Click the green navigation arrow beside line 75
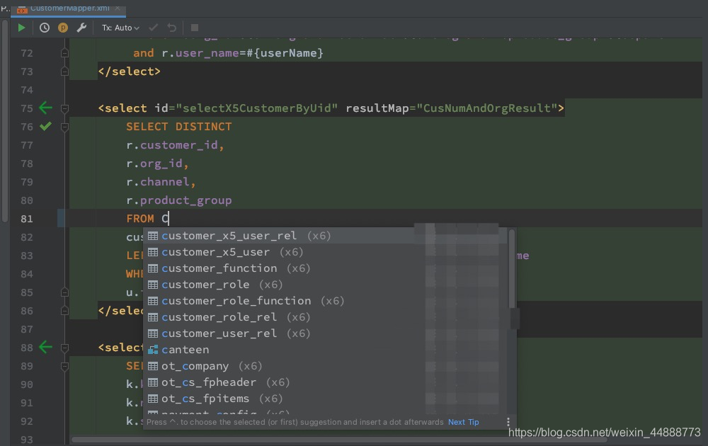The width and height of the screenshot is (708, 446). click(x=45, y=108)
